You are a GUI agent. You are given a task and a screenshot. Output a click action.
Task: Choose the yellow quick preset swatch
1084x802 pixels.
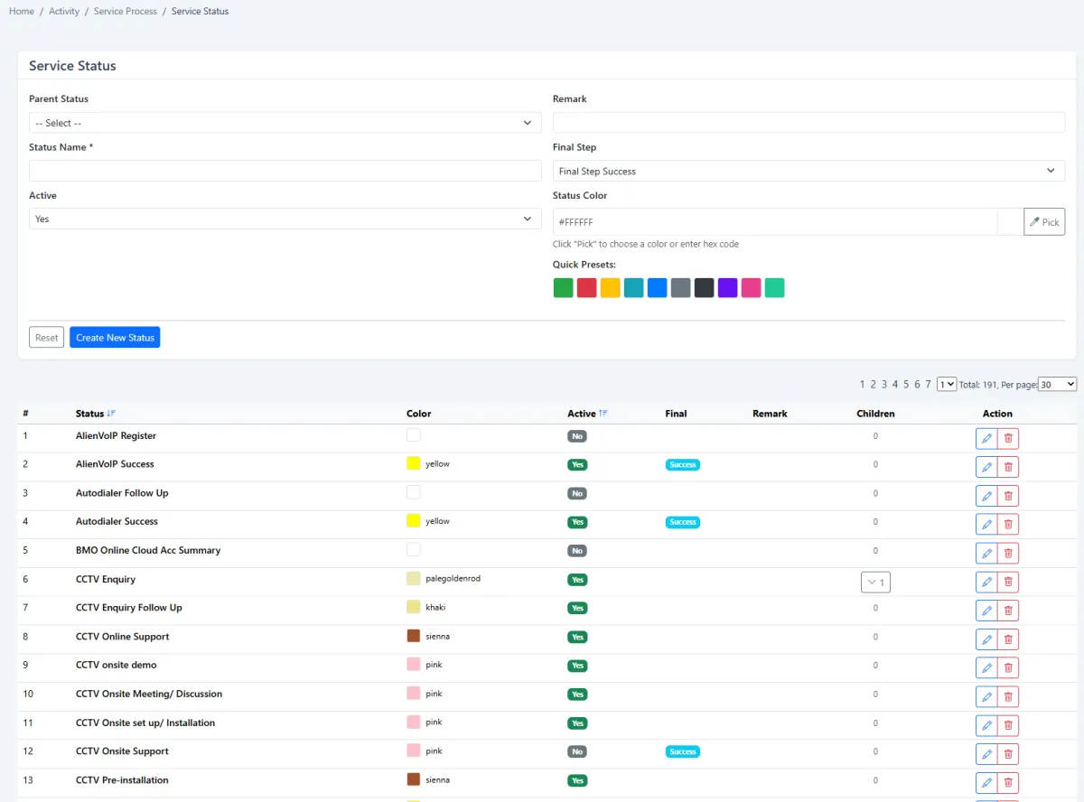coord(610,288)
